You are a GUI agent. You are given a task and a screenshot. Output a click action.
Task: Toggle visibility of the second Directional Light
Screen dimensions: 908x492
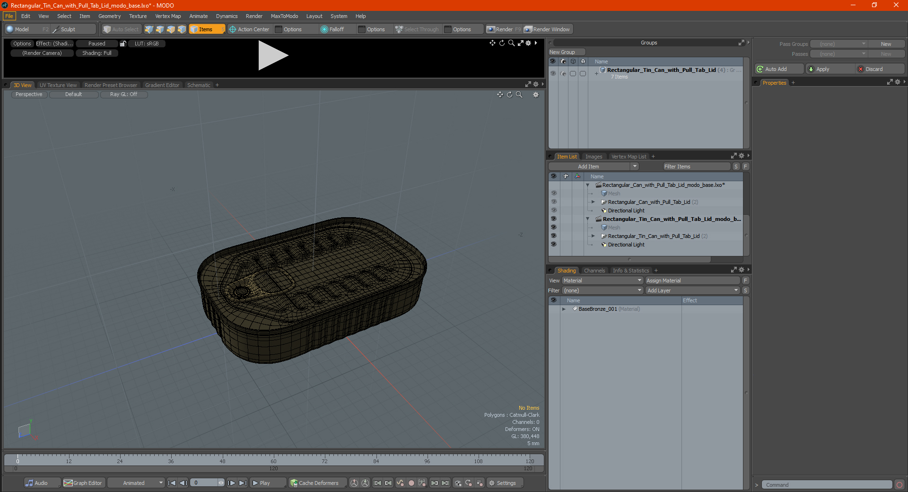click(x=553, y=245)
